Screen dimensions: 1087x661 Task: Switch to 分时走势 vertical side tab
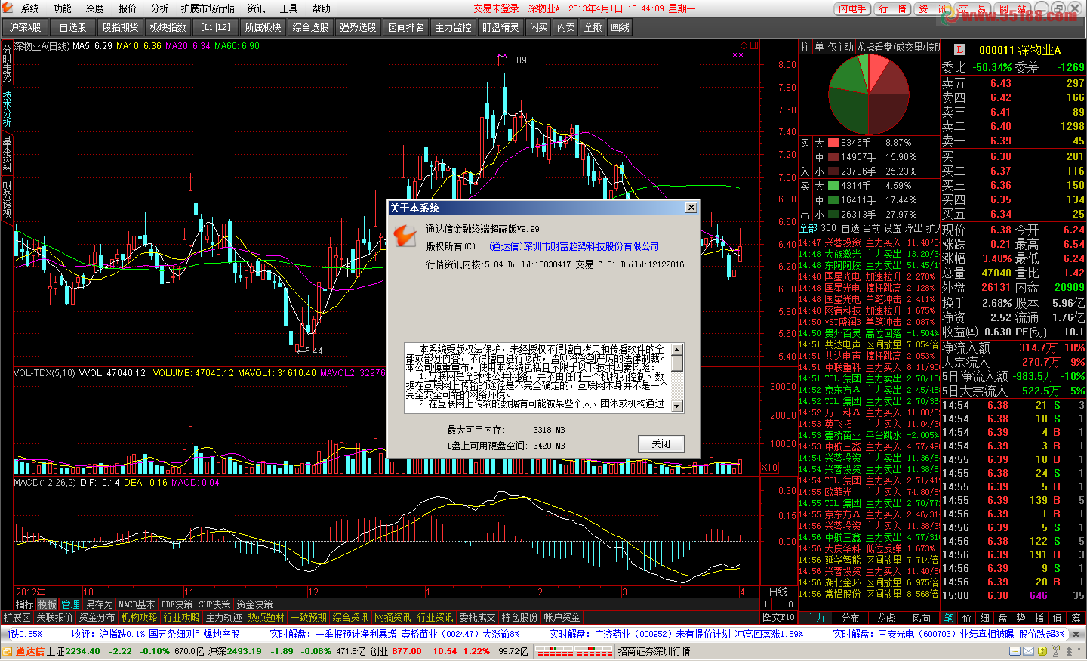coord(7,63)
